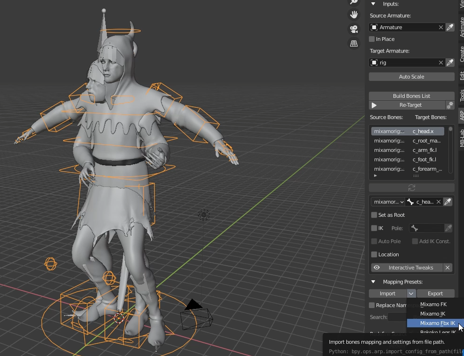Check the Set as Root option
Viewport: 464px width, 356px height.
(374, 215)
